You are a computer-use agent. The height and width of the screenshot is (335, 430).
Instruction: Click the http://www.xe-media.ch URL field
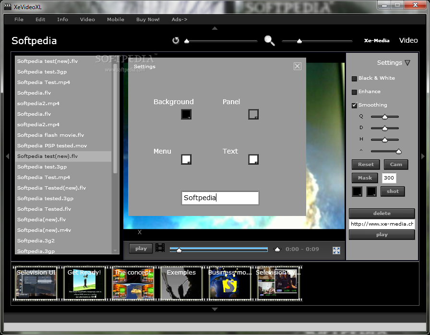pos(382,224)
